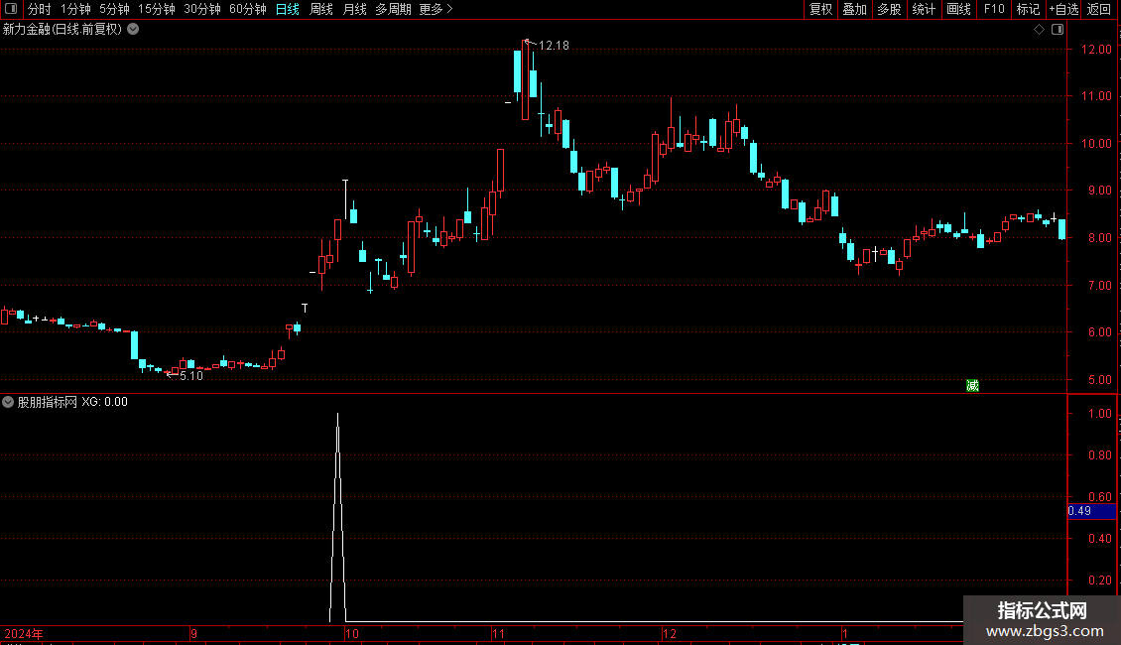The image size is (1121, 645).
Task: Select the 15分钟 period
Action: point(157,9)
